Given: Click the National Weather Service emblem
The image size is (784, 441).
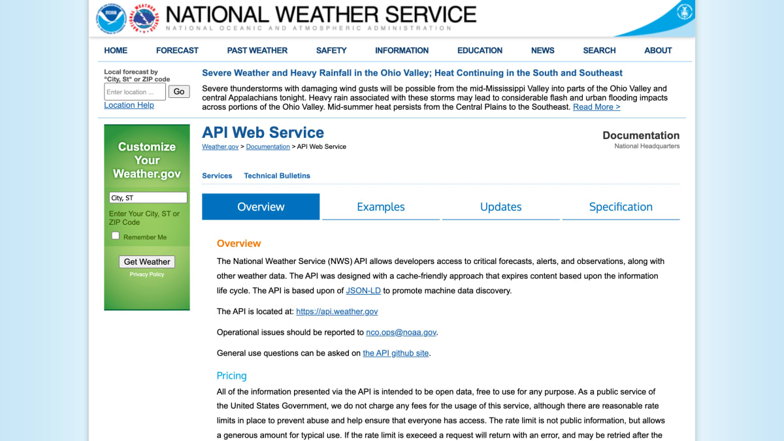Looking at the screenshot, I should (144, 19).
